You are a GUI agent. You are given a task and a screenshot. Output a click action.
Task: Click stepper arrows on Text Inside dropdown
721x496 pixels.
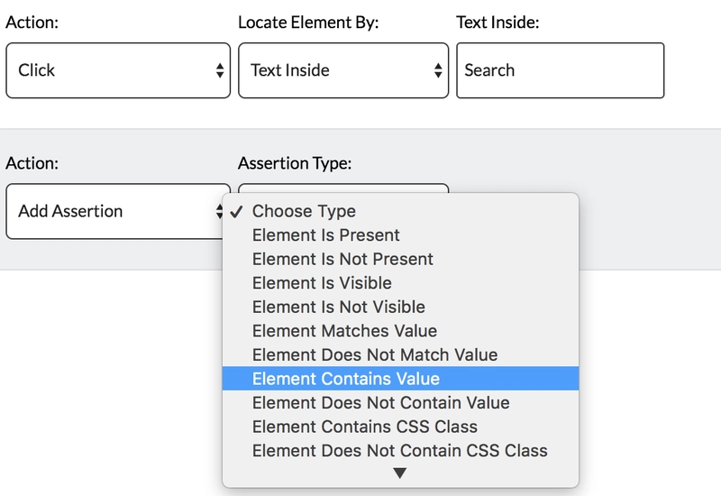[x=438, y=70]
